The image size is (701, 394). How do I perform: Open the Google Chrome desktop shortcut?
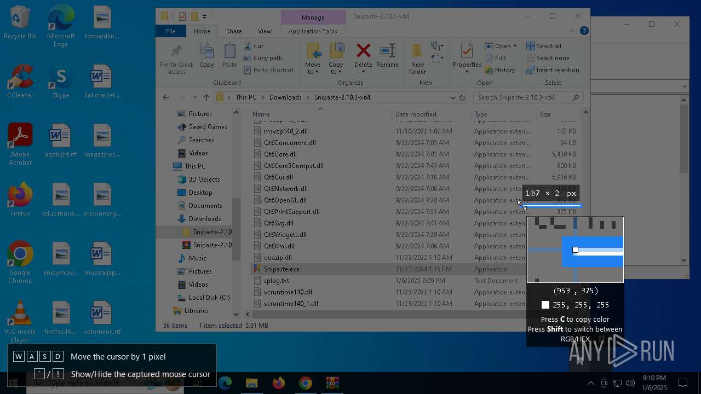20,263
